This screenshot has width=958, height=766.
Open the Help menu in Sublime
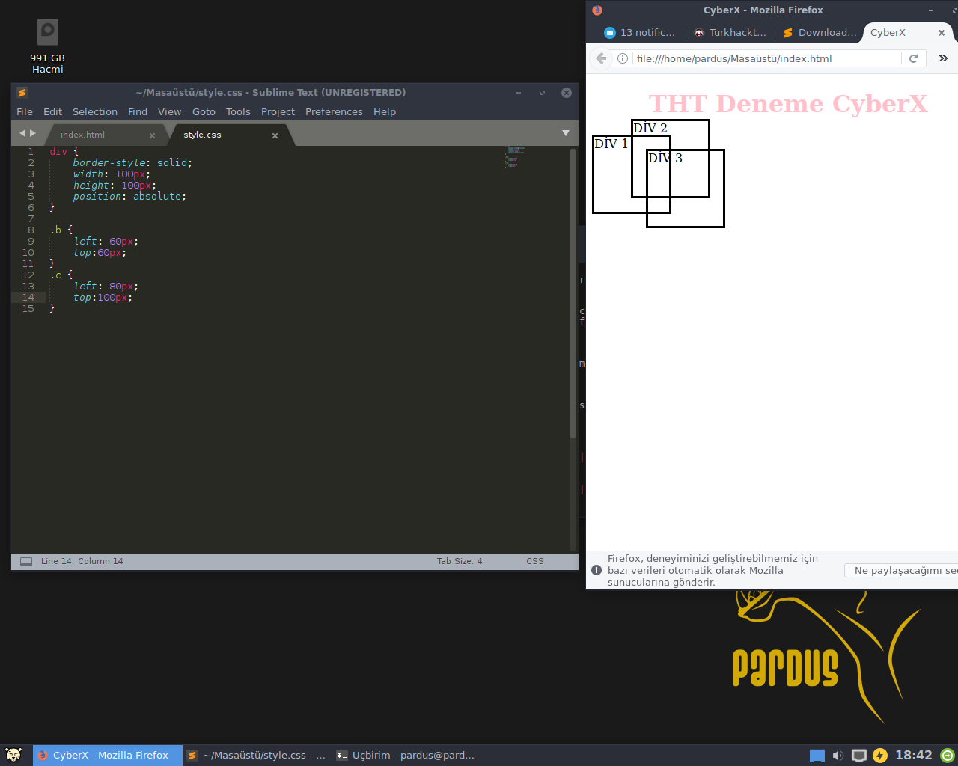[385, 111]
